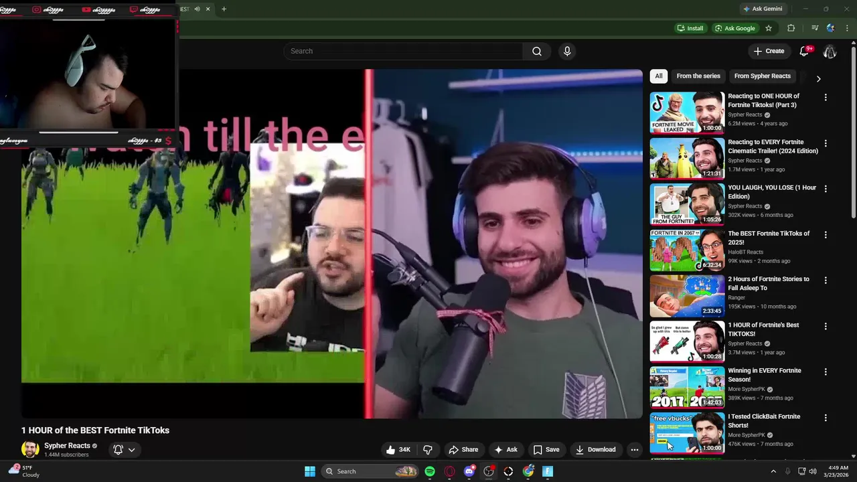Open the Windows Start menu
This screenshot has height=482, width=857.
[310, 471]
